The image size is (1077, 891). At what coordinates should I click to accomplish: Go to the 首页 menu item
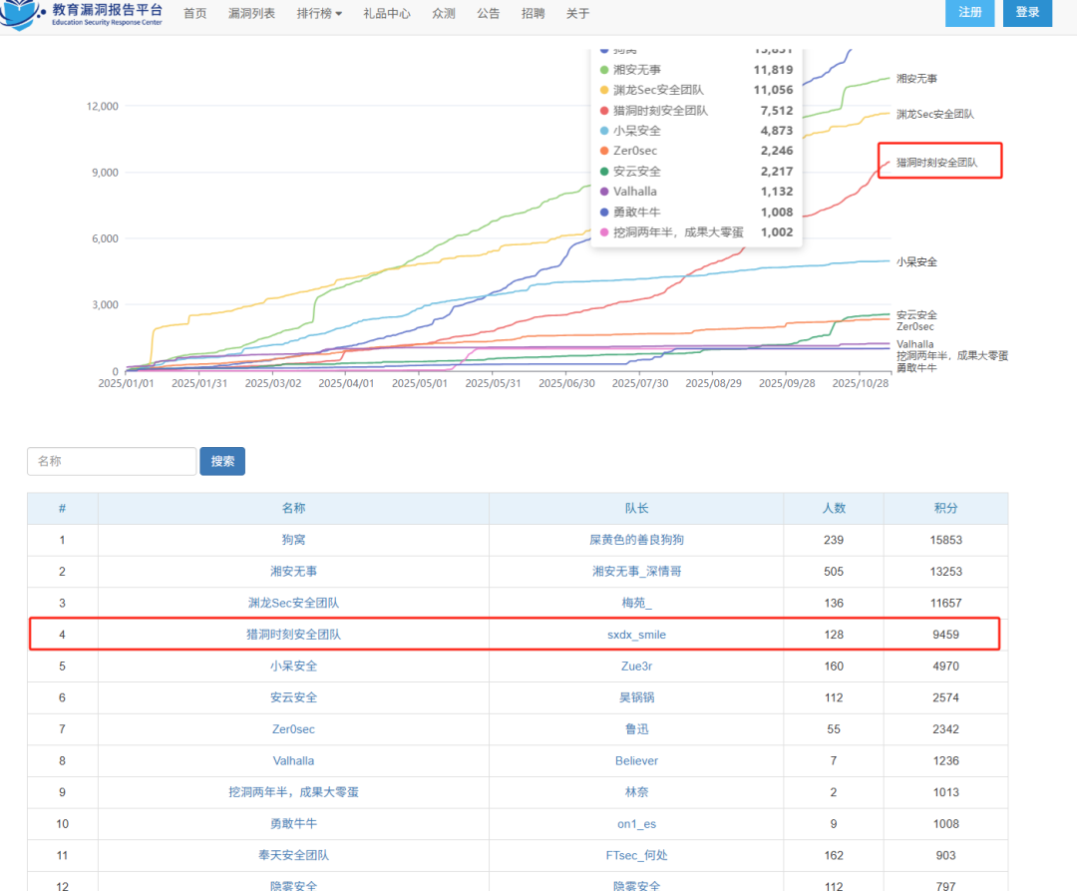[x=195, y=14]
